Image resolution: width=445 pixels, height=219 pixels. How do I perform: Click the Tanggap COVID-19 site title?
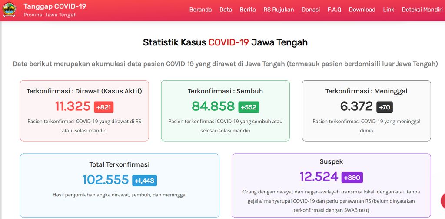55,6
